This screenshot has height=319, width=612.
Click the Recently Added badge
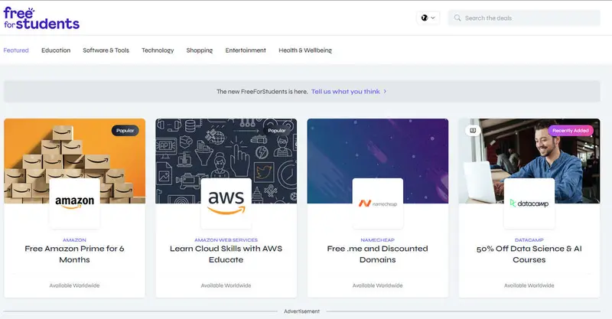[x=571, y=131]
